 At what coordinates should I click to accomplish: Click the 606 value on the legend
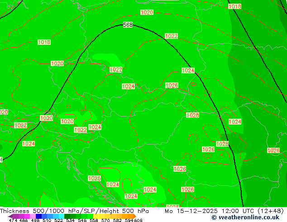138,220
